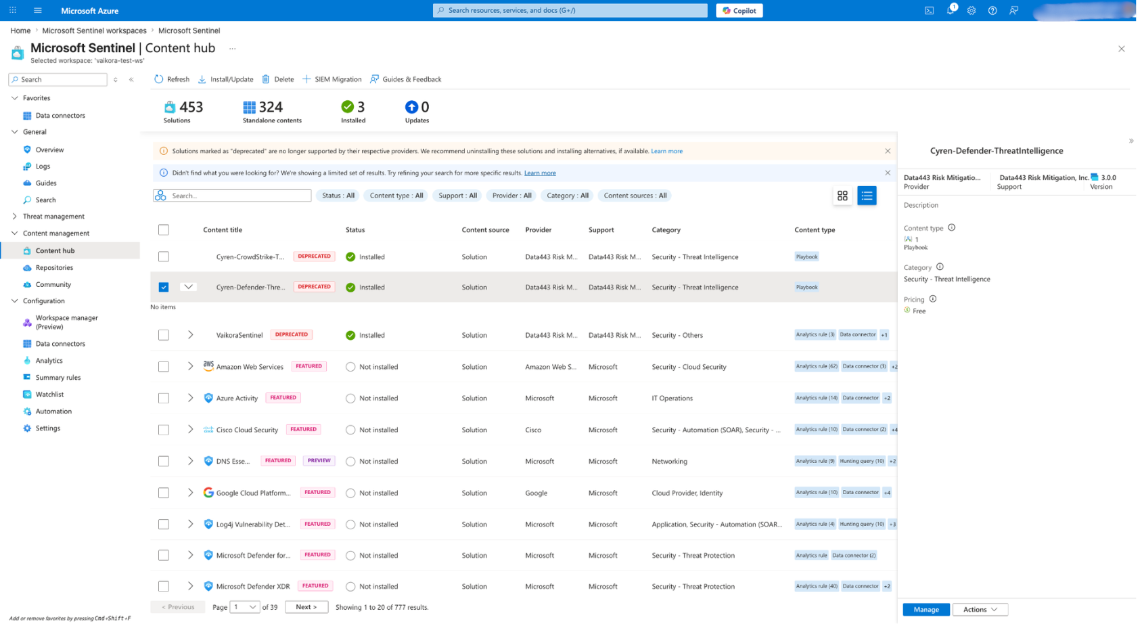Click the sidebar Search input box
This screenshot has width=1142, height=624.
[x=58, y=79]
